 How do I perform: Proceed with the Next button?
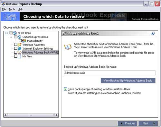(148, 123)
